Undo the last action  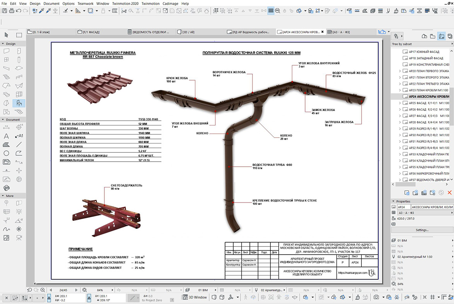19,11
